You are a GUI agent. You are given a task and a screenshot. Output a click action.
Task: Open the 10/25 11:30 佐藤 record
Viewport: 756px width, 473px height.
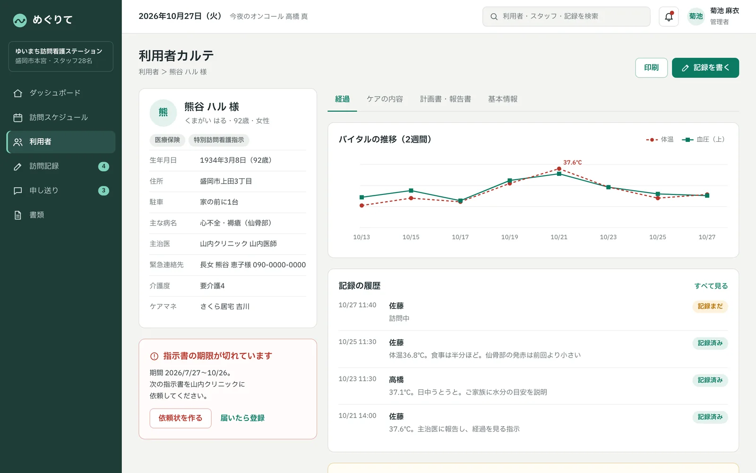(x=533, y=349)
